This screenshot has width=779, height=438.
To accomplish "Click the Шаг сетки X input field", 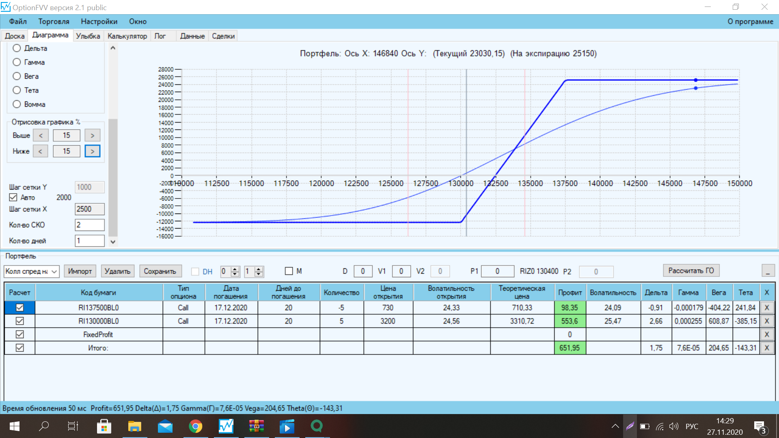I will coord(90,209).
